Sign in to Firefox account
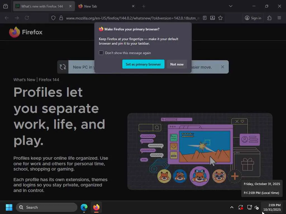Screen dimensions: 286x214 (253, 18)
